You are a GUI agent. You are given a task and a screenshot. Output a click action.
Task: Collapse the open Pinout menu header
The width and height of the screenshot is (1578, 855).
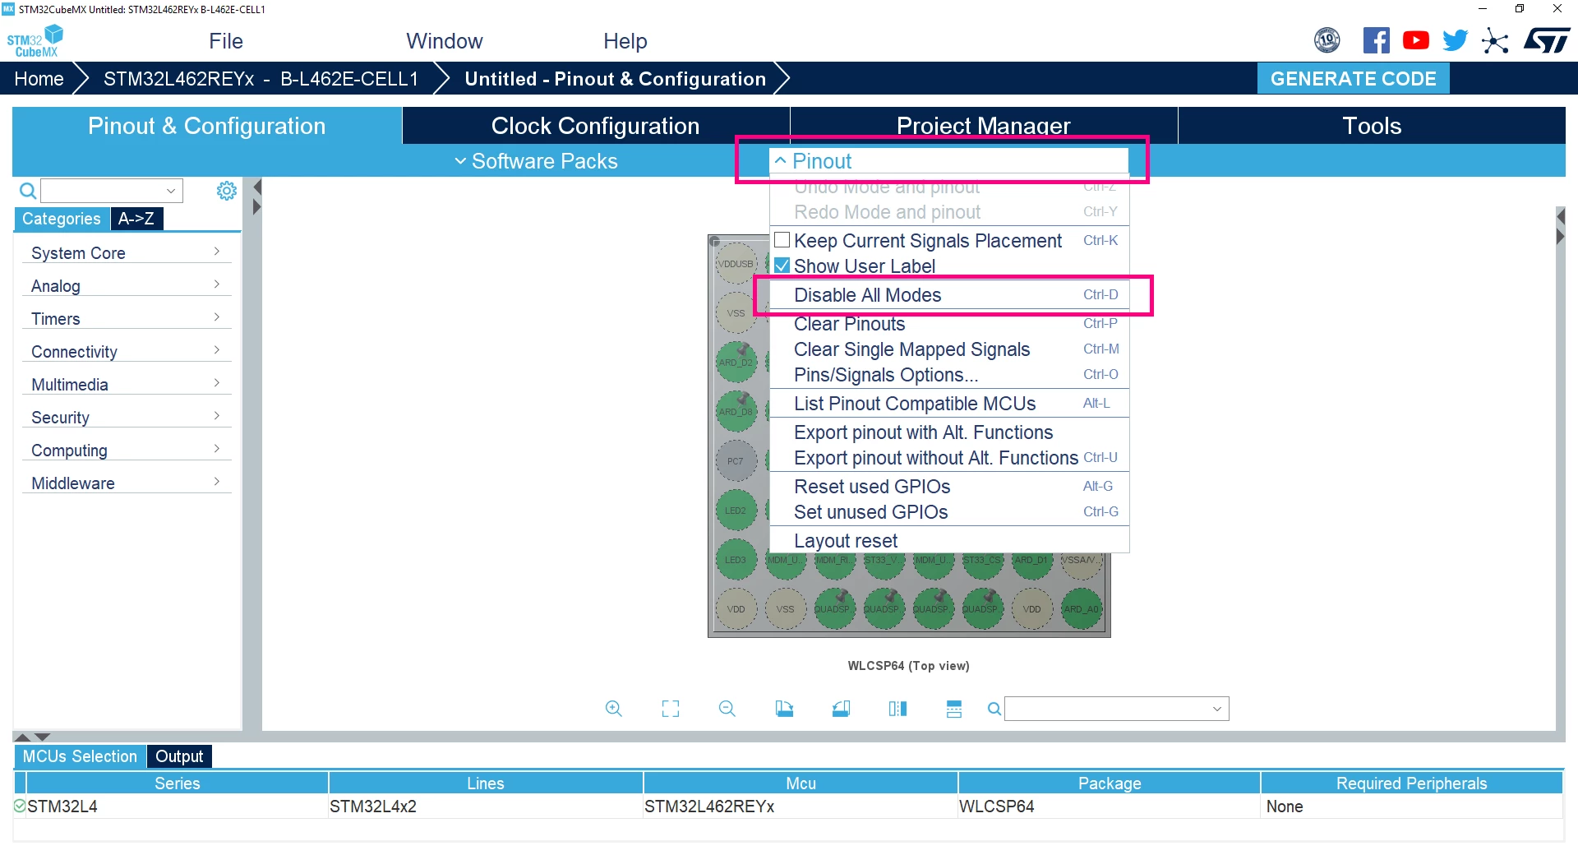click(x=949, y=161)
